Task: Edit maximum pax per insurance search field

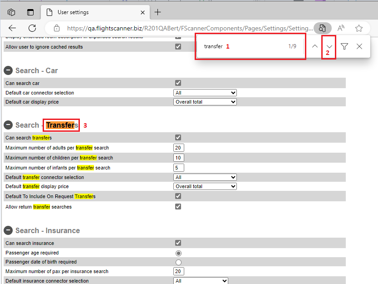Action: pyautogui.click(x=179, y=271)
